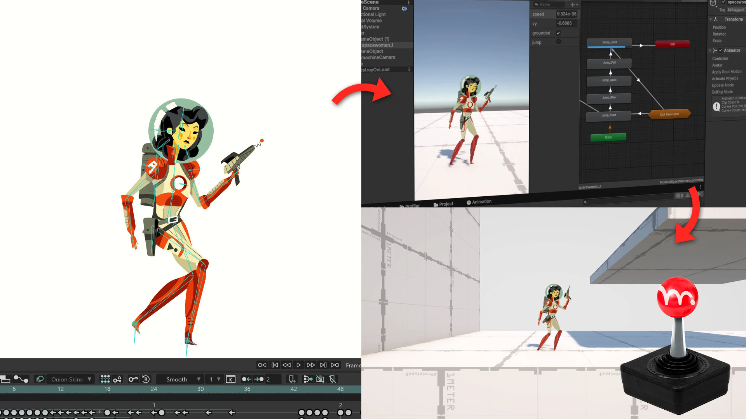Viewport: 746px width, 419px height.
Task: Toggle the onion skin rings icon
Action: (x=40, y=379)
